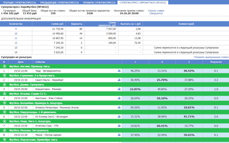Open the Предыдущие суперэкспрессы tab
The height and width of the screenshot is (143, 229).
59,2
